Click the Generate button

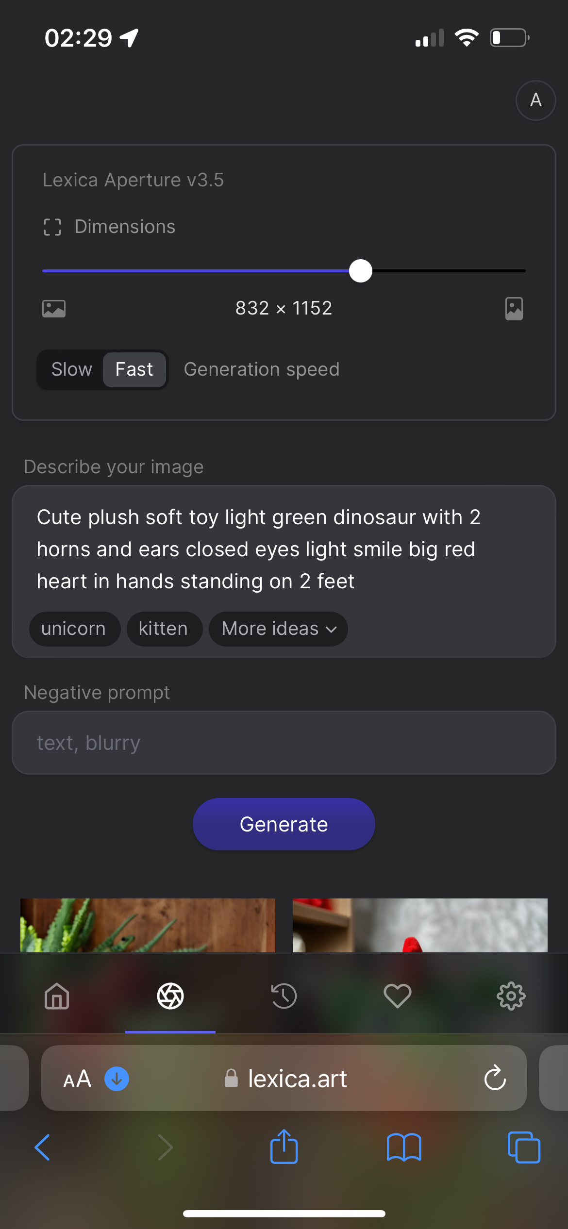[x=284, y=824]
